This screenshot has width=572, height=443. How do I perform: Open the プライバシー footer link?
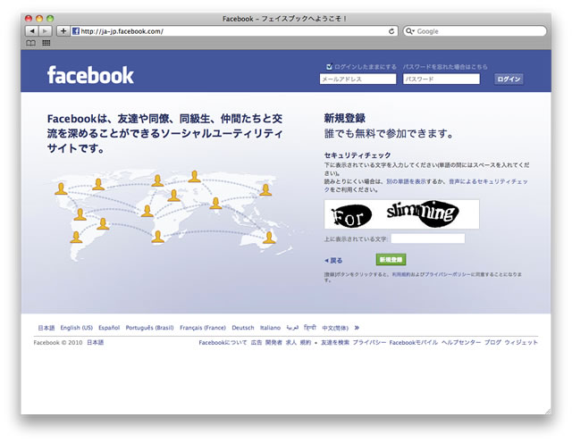click(369, 342)
